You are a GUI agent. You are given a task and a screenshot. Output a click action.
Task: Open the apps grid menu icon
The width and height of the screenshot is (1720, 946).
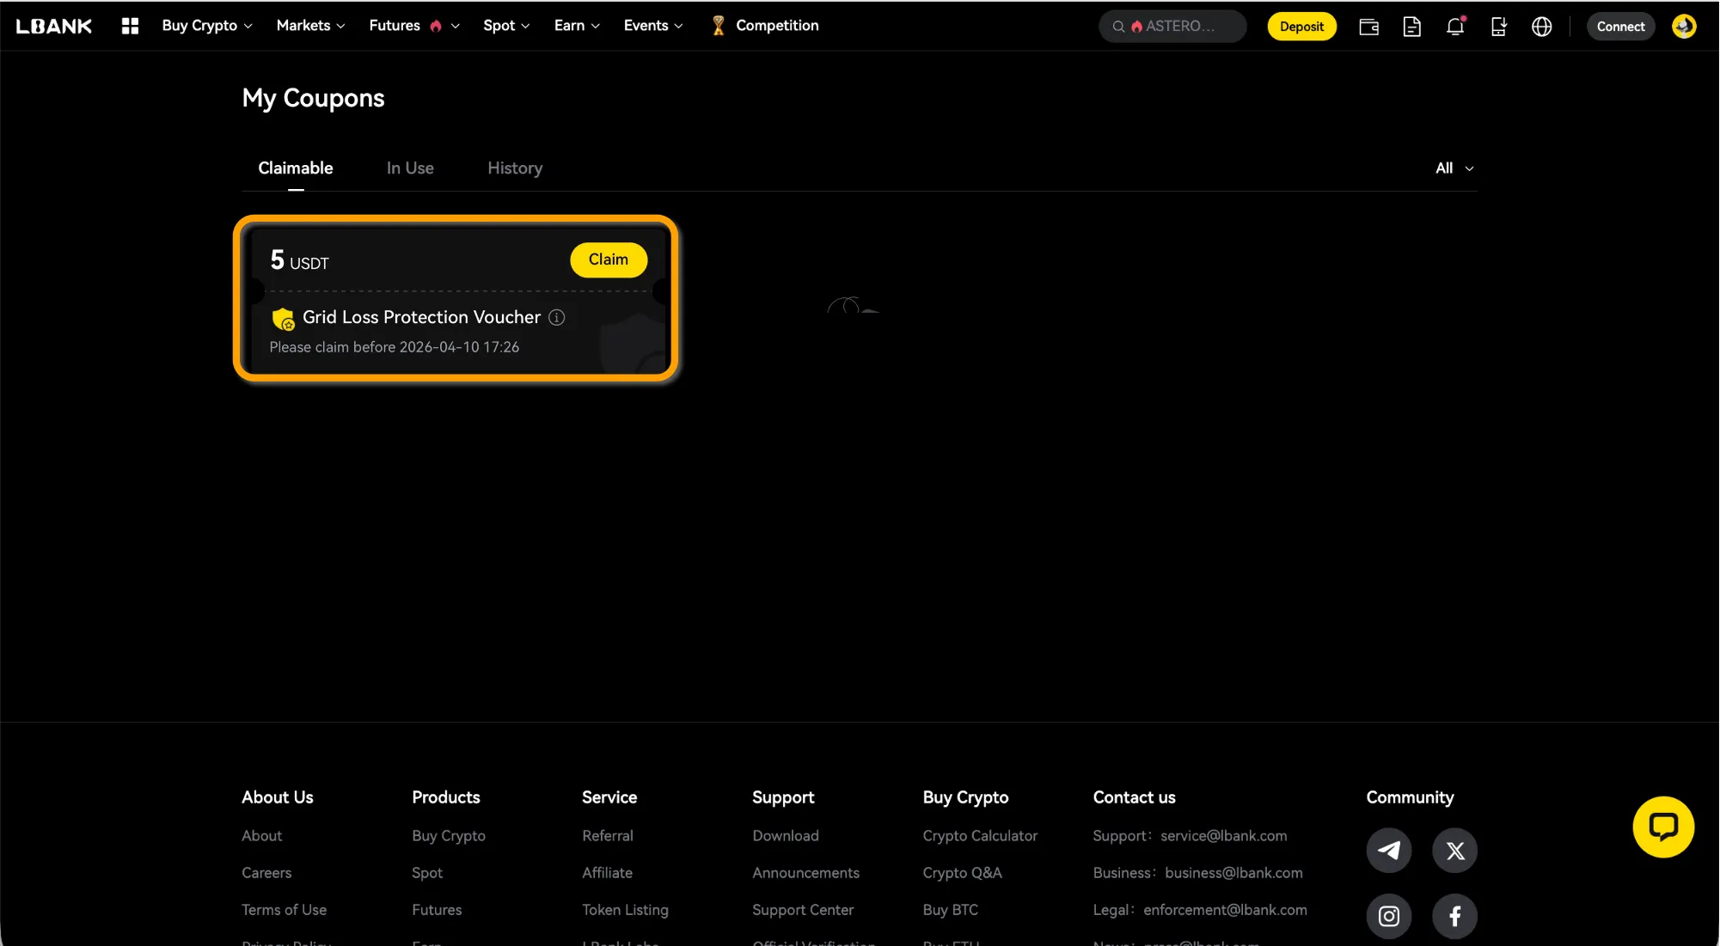(x=130, y=26)
